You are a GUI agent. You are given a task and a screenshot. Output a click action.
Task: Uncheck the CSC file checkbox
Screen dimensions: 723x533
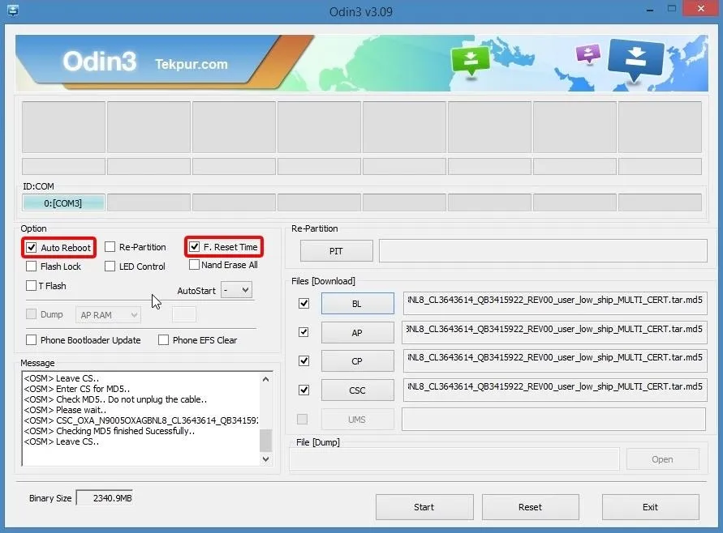pyautogui.click(x=303, y=390)
